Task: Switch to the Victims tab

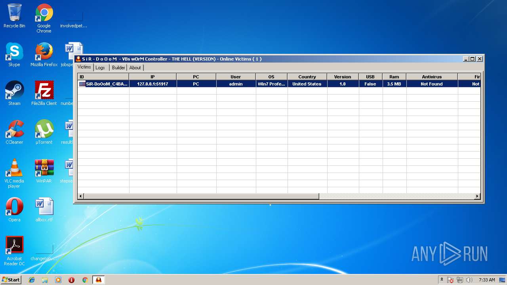Action: coord(84,67)
